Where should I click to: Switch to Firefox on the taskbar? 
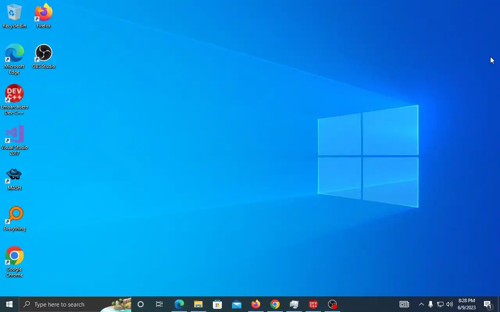[x=256, y=304]
